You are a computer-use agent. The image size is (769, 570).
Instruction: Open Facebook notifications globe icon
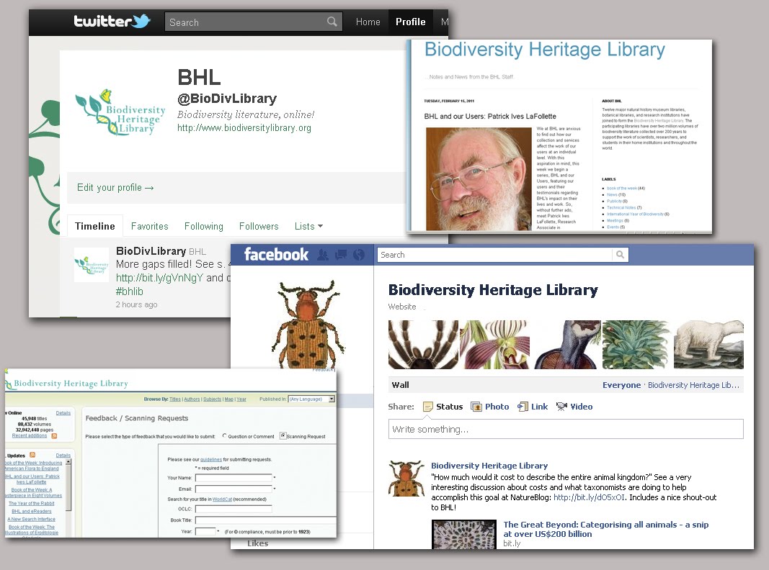359,255
